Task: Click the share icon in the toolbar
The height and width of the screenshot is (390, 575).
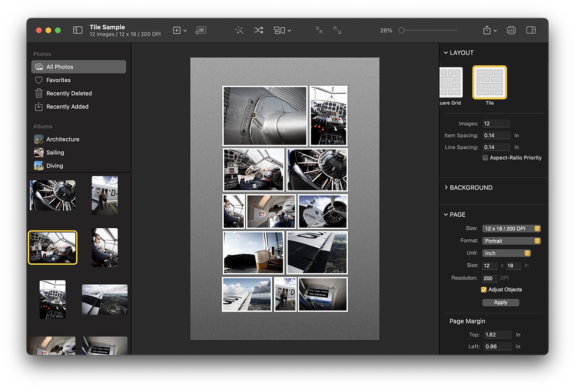Action: click(x=487, y=30)
